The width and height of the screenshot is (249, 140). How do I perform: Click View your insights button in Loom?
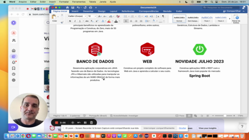point(207,128)
